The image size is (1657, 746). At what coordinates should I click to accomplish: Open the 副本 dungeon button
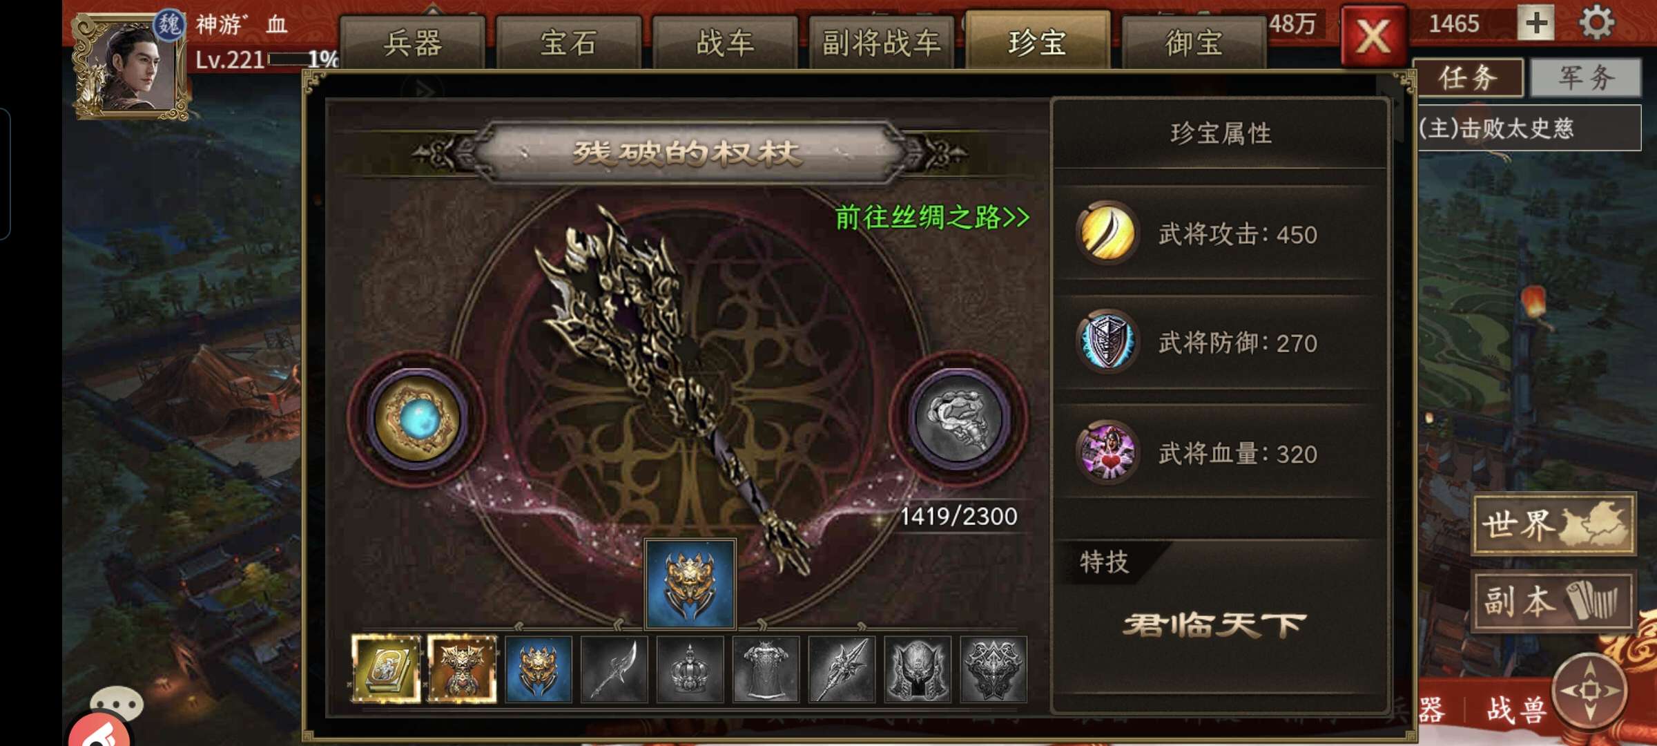1553,601
